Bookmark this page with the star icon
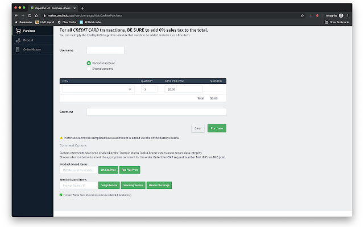 (302, 15)
